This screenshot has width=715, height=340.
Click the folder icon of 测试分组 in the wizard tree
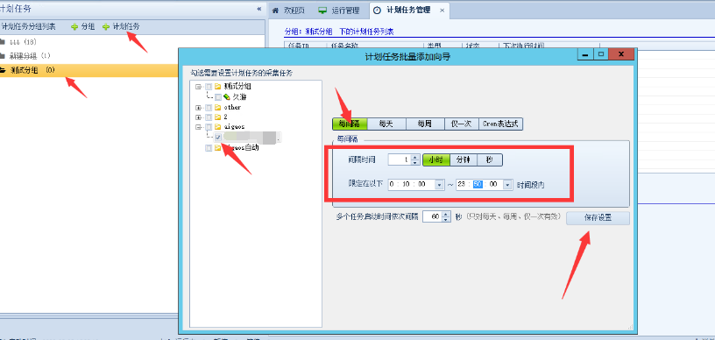pyautogui.click(x=218, y=86)
